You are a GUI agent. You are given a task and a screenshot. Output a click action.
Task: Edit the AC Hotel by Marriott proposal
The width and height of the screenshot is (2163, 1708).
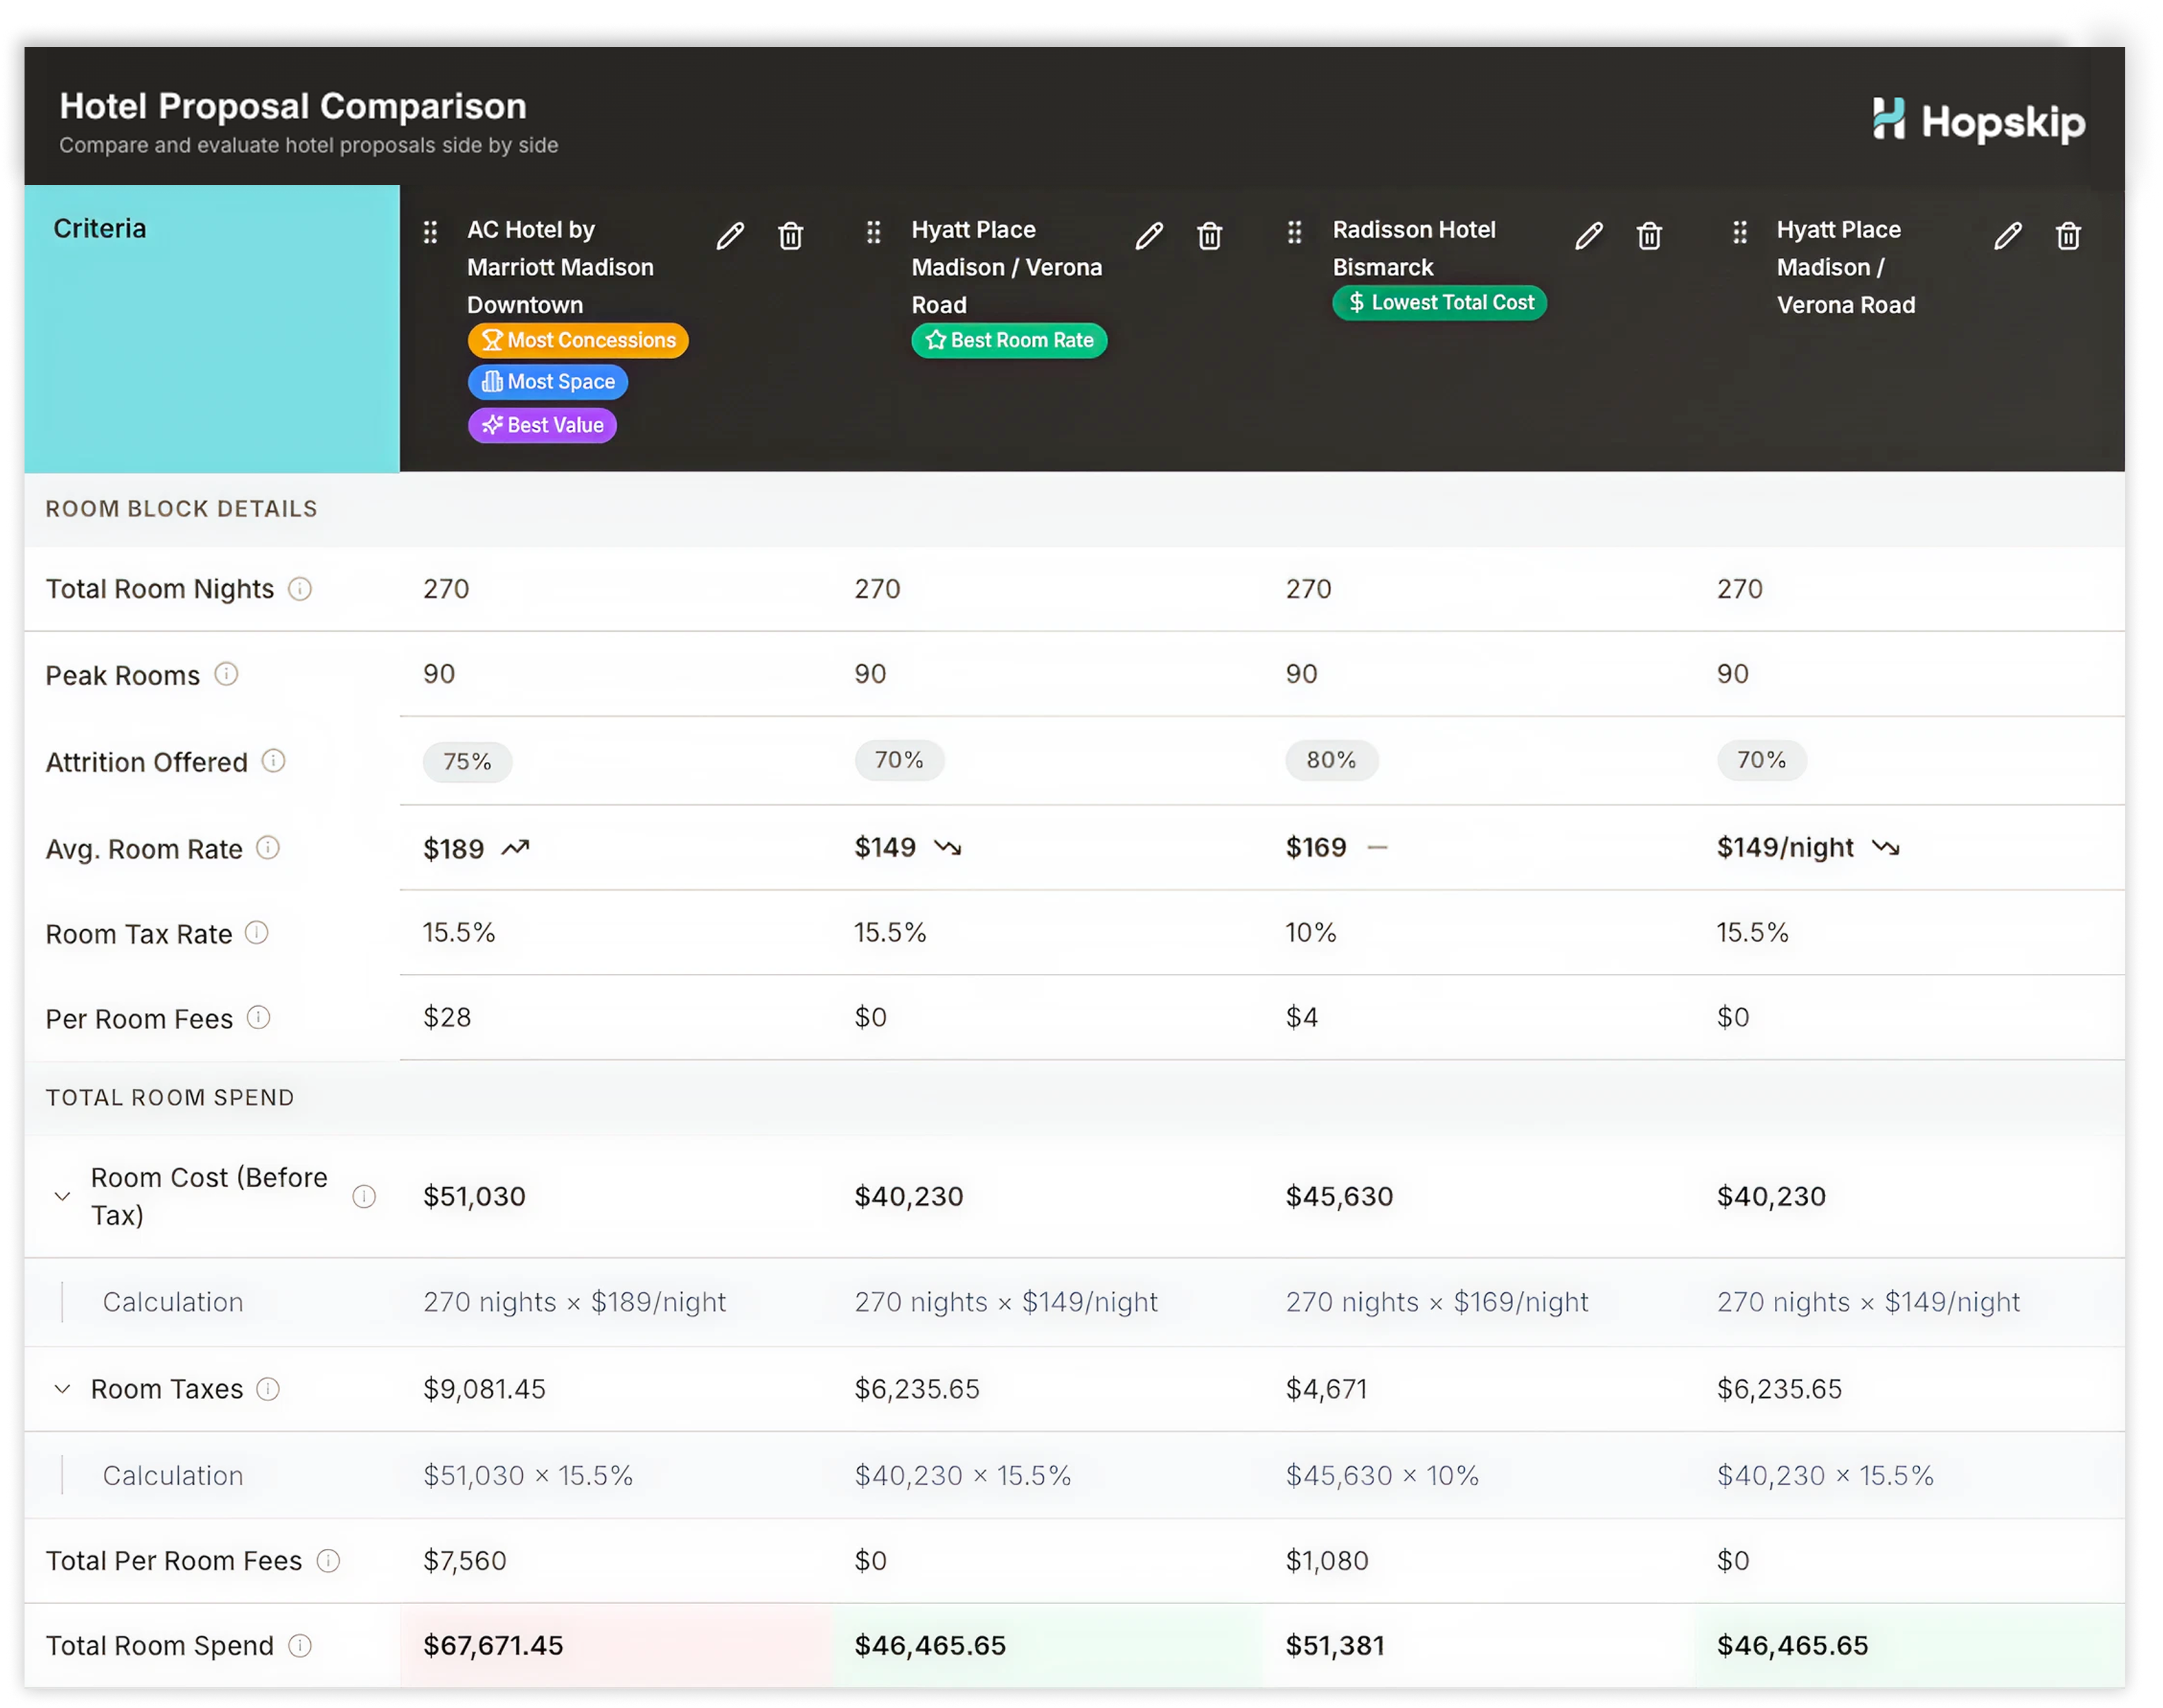[x=730, y=236]
